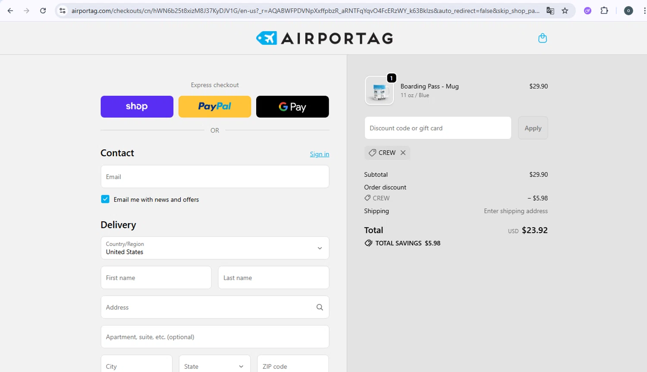The height and width of the screenshot is (372, 647).
Task: Open the Country/Region dropdown
Action: point(215,248)
